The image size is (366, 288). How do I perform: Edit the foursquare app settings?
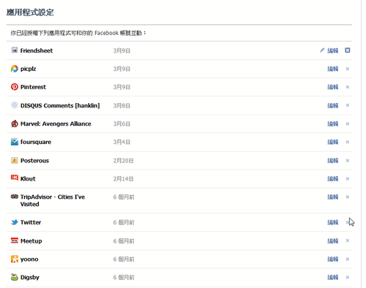pos(333,142)
